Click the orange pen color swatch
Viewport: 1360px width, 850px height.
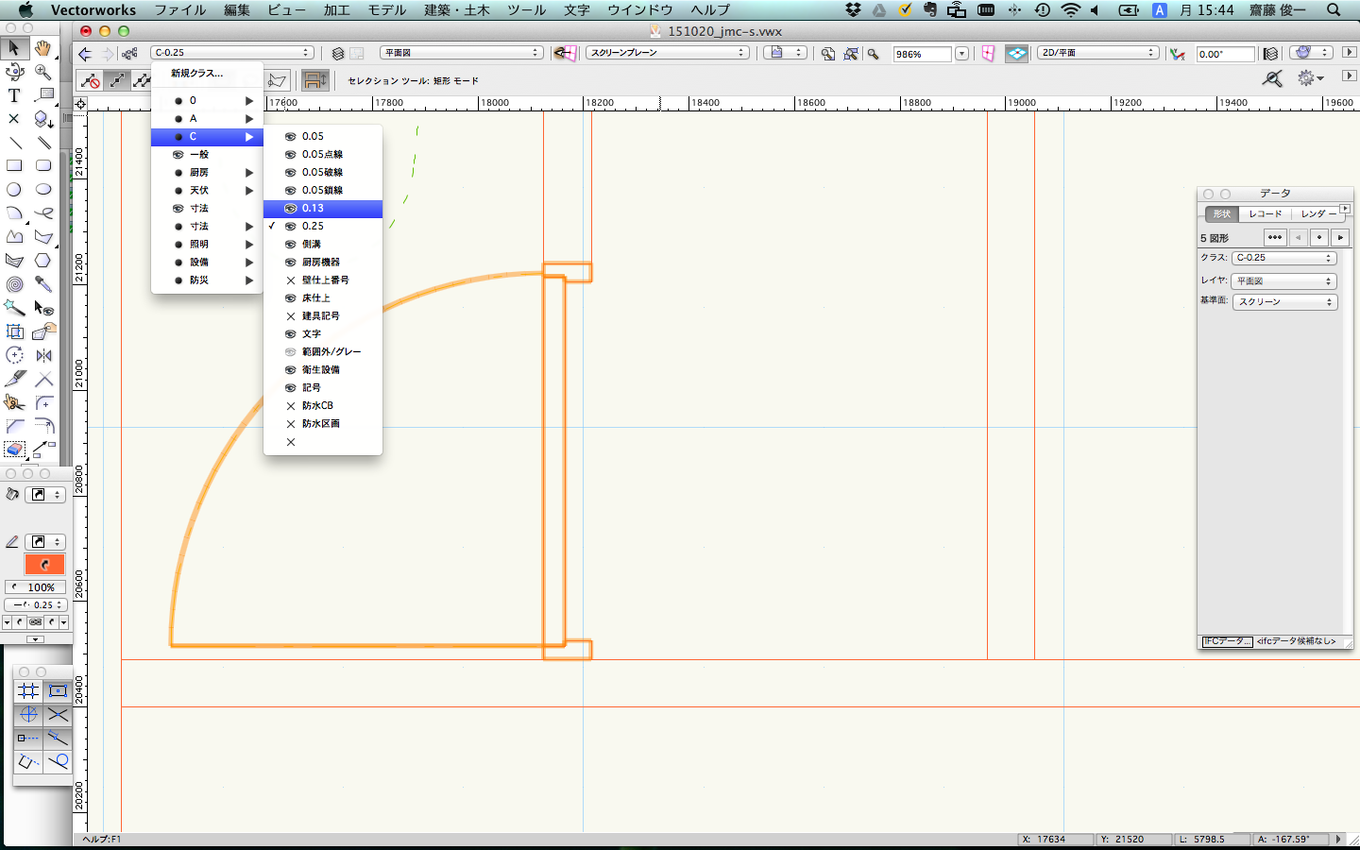point(44,565)
